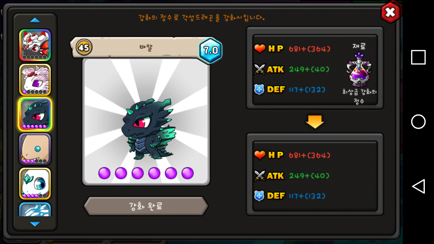Click the down arrow below dragon list

coord(35,224)
